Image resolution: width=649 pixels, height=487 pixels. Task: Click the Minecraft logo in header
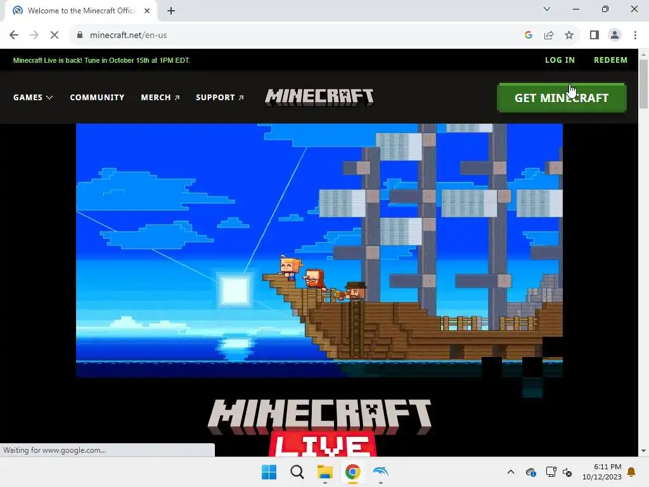point(319,97)
